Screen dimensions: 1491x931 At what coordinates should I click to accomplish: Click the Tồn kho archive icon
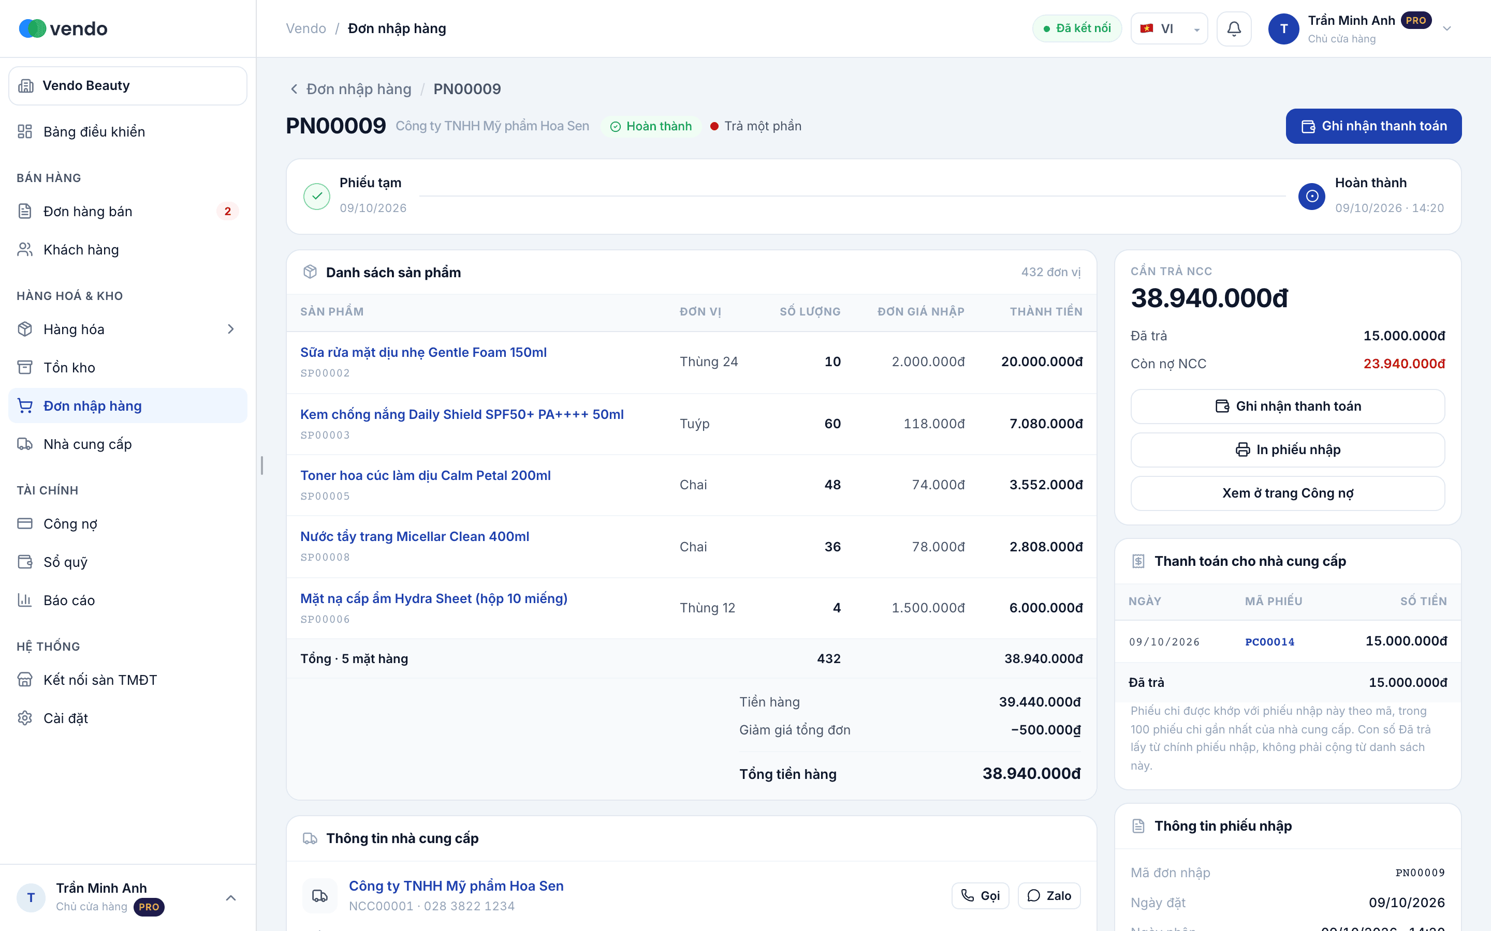pos(25,368)
